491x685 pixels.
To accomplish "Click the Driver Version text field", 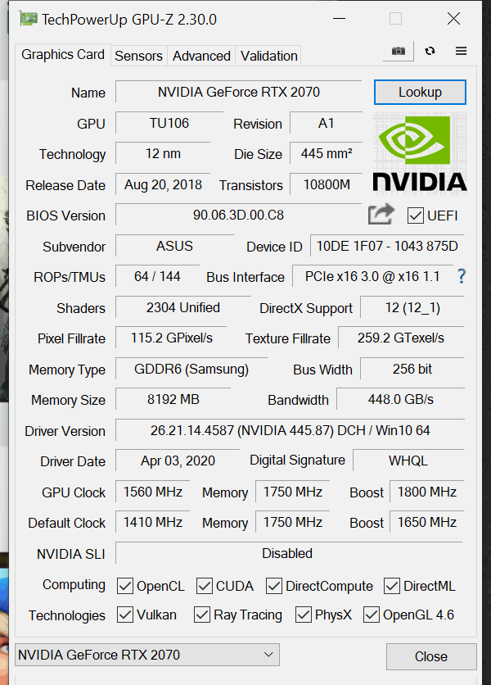I will coord(290,430).
